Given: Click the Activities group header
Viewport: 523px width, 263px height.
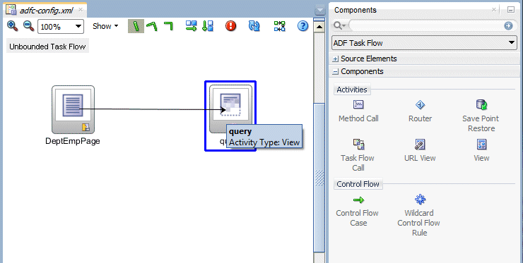Looking at the screenshot, I should pyautogui.click(x=351, y=90).
